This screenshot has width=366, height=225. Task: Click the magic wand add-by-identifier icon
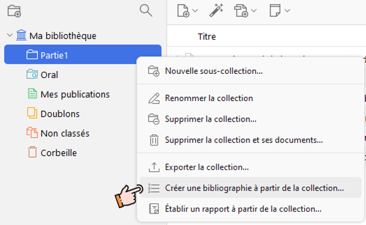(216, 10)
